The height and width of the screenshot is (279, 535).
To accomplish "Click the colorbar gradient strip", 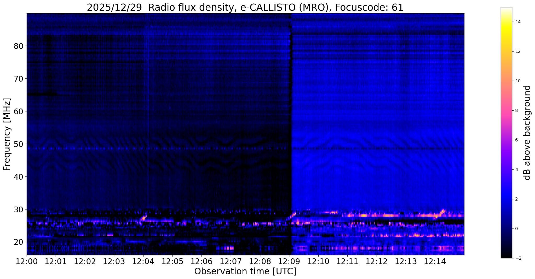I will coord(506,133).
